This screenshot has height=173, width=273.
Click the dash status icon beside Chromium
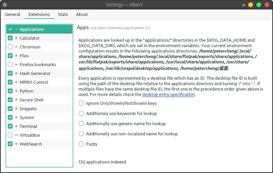point(16,47)
